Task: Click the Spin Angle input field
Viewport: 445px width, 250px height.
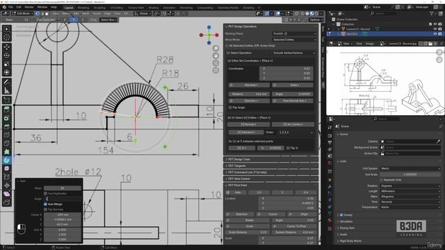Action: (x=63, y=199)
